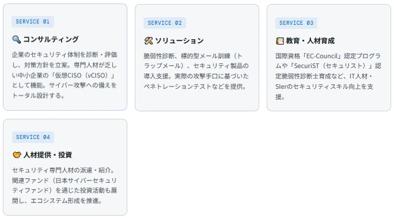Image resolution: width=394 pixels, height=218 pixels.
Task: Open the 人材提供・投資 heading
Action: [48, 155]
